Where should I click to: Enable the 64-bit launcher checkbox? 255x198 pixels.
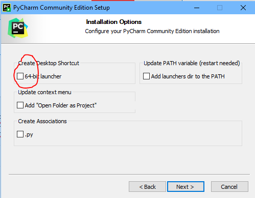point(20,76)
